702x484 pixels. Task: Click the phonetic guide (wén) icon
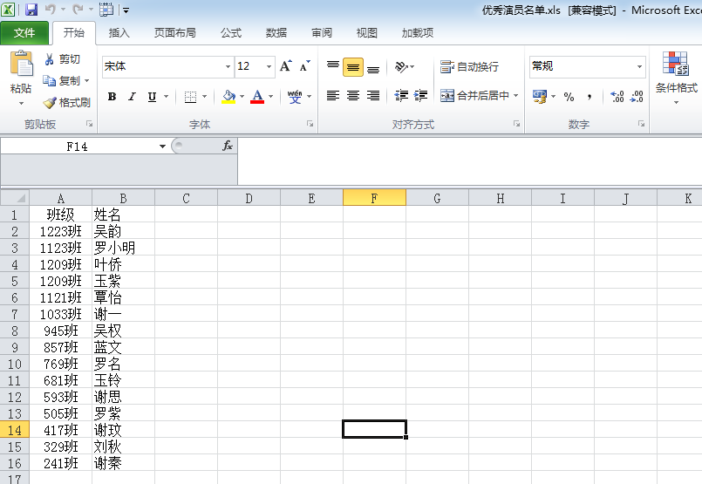[x=295, y=97]
